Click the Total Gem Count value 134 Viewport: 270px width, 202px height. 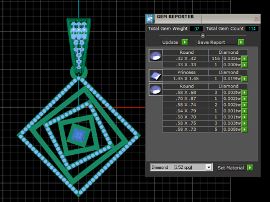tap(252, 29)
